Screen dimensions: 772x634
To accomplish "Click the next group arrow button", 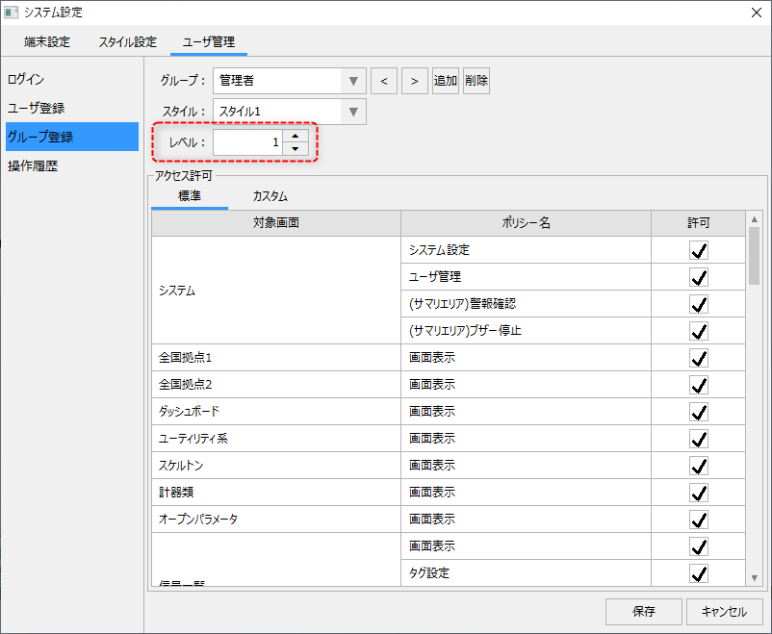I will [x=414, y=81].
